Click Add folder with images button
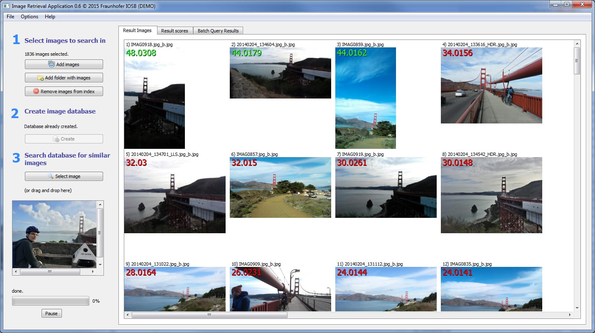 pos(64,78)
